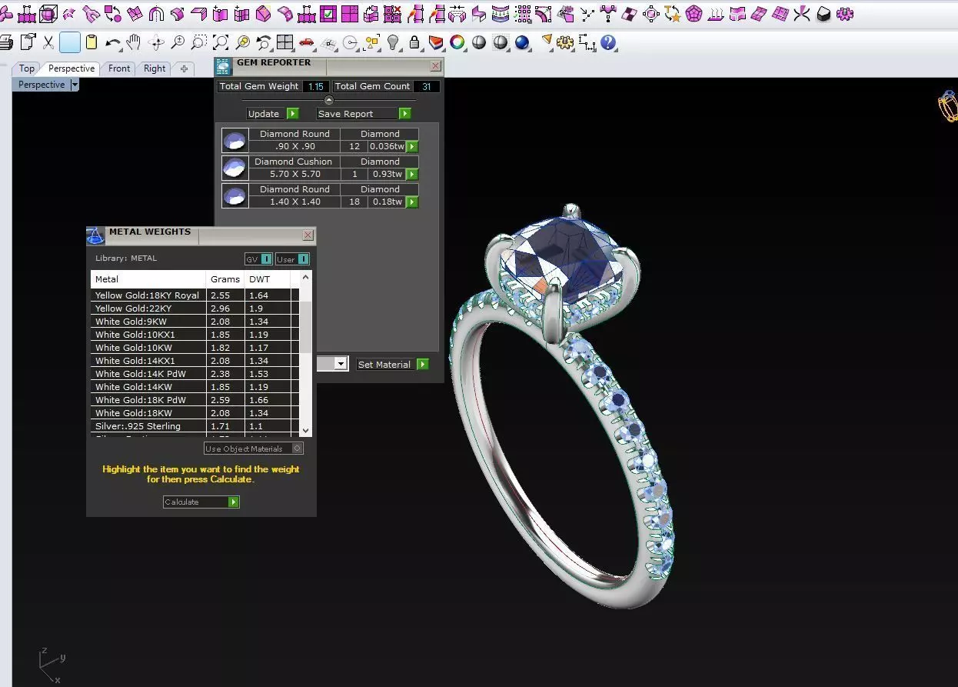Click the color wheel icon
This screenshot has height=687, width=958.
457,42
